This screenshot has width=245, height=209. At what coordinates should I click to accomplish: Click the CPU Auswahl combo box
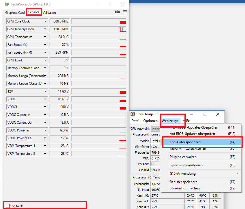pyautogui.click(x=155, y=129)
